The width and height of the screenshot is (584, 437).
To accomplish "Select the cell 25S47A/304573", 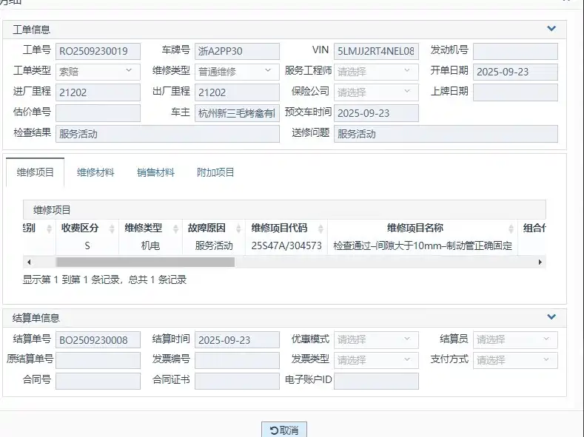I will tap(286, 245).
